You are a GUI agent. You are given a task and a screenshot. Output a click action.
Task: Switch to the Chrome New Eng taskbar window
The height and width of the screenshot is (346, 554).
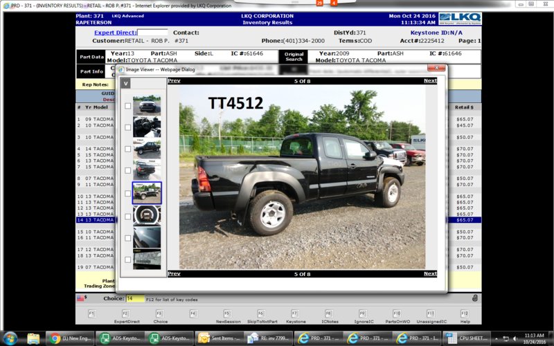(70, 338)
